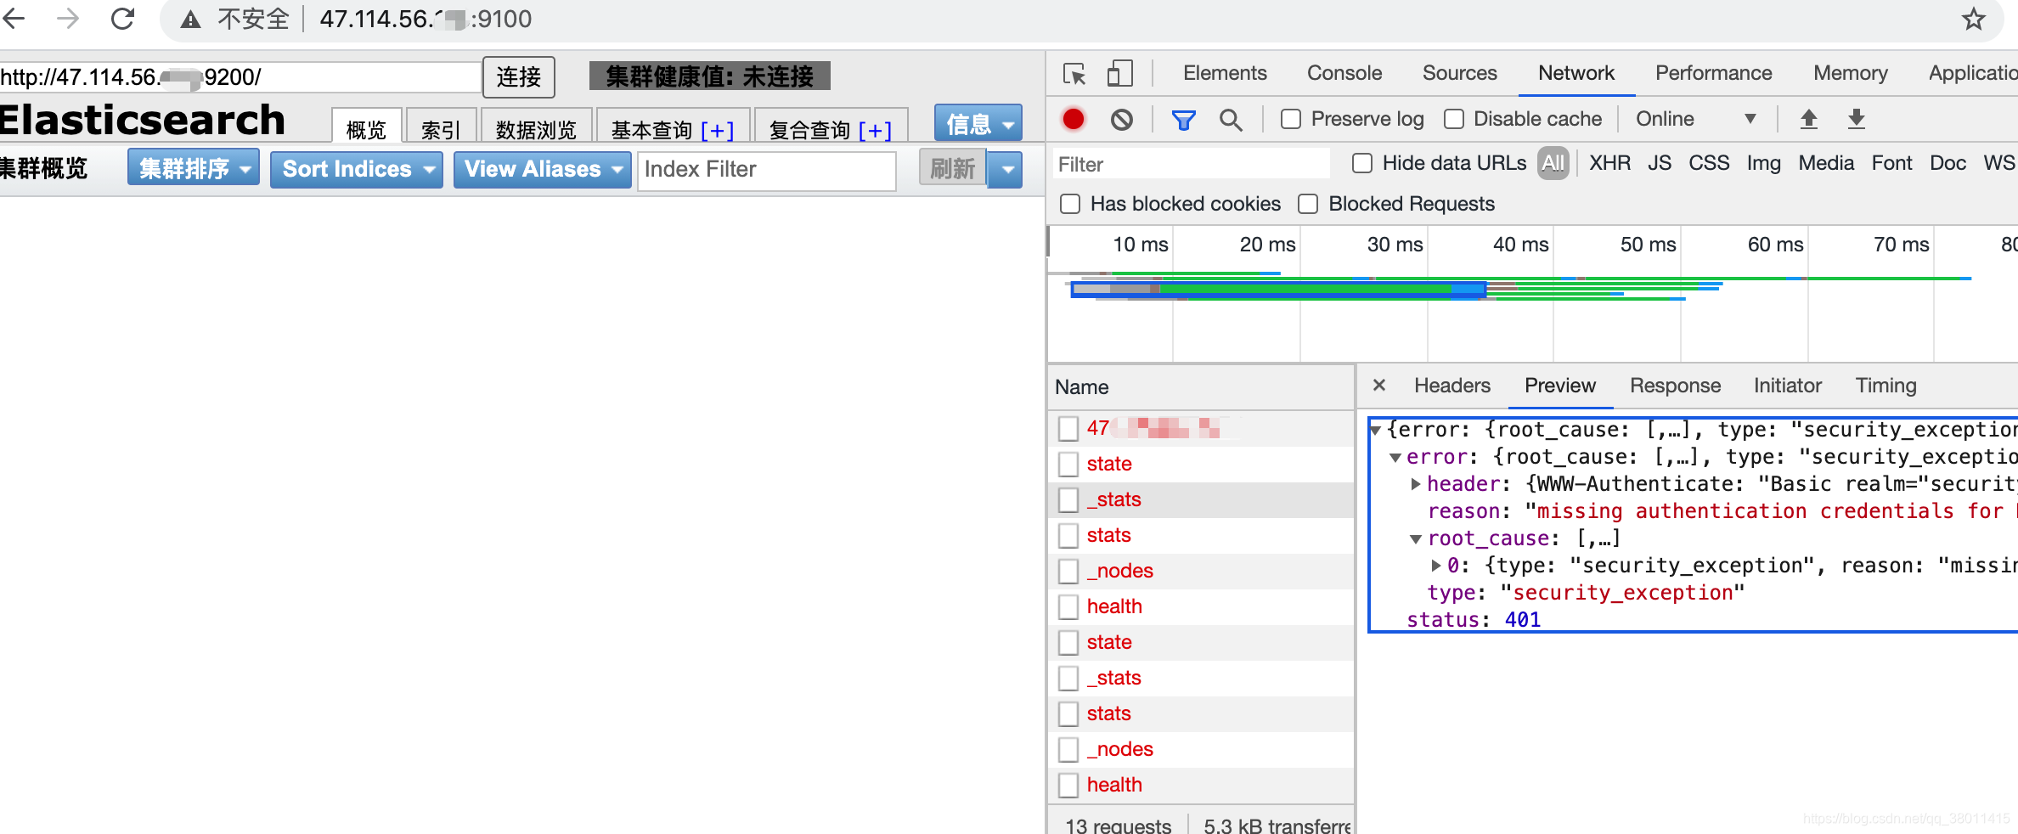Click the network Filter text field
2018x834 pixels.
click(x=1192, y=164)
